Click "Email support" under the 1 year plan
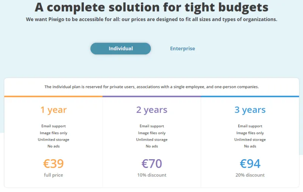Screen dimensions: 303x192 [53, 126]
